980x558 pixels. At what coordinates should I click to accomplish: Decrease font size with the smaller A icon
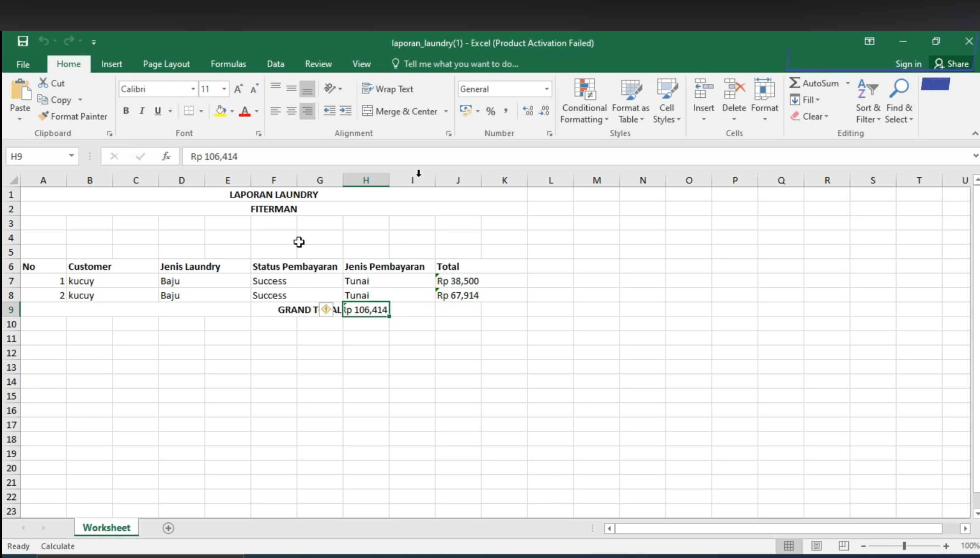pyautogui.click(x=254, y=89)
